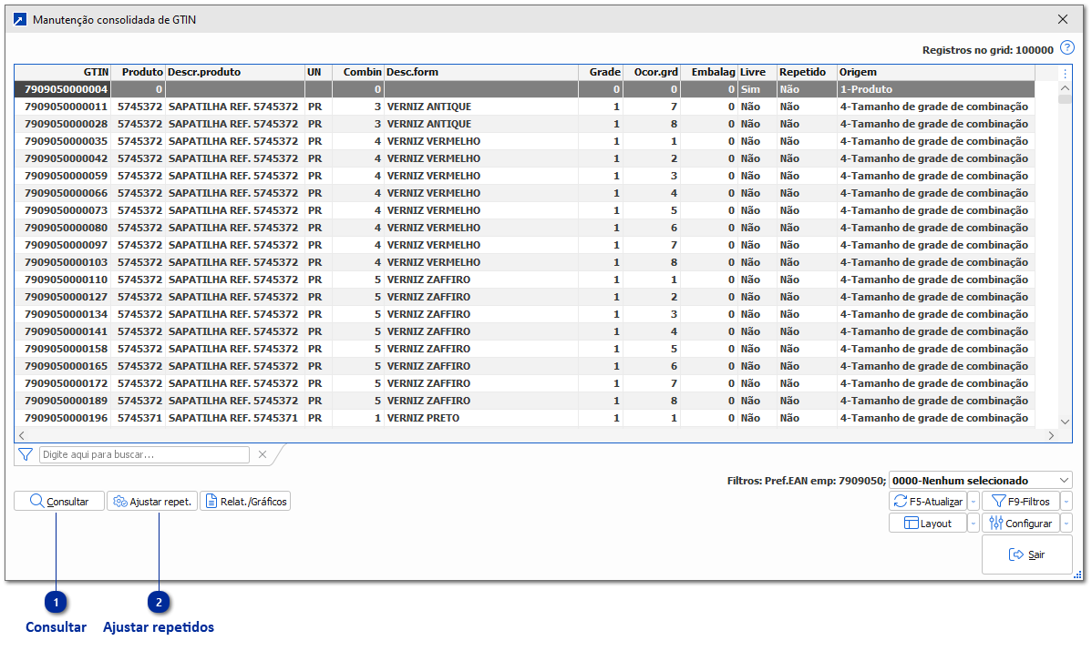
Task: Click the Grade column header
Action: click(x=601, y=72)
